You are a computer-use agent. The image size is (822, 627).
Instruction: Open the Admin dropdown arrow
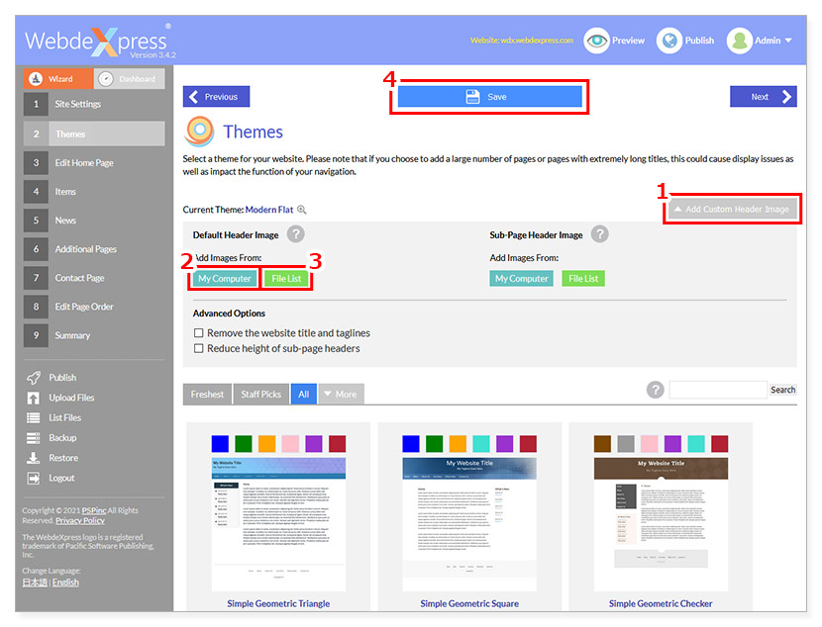pos(788,41)
